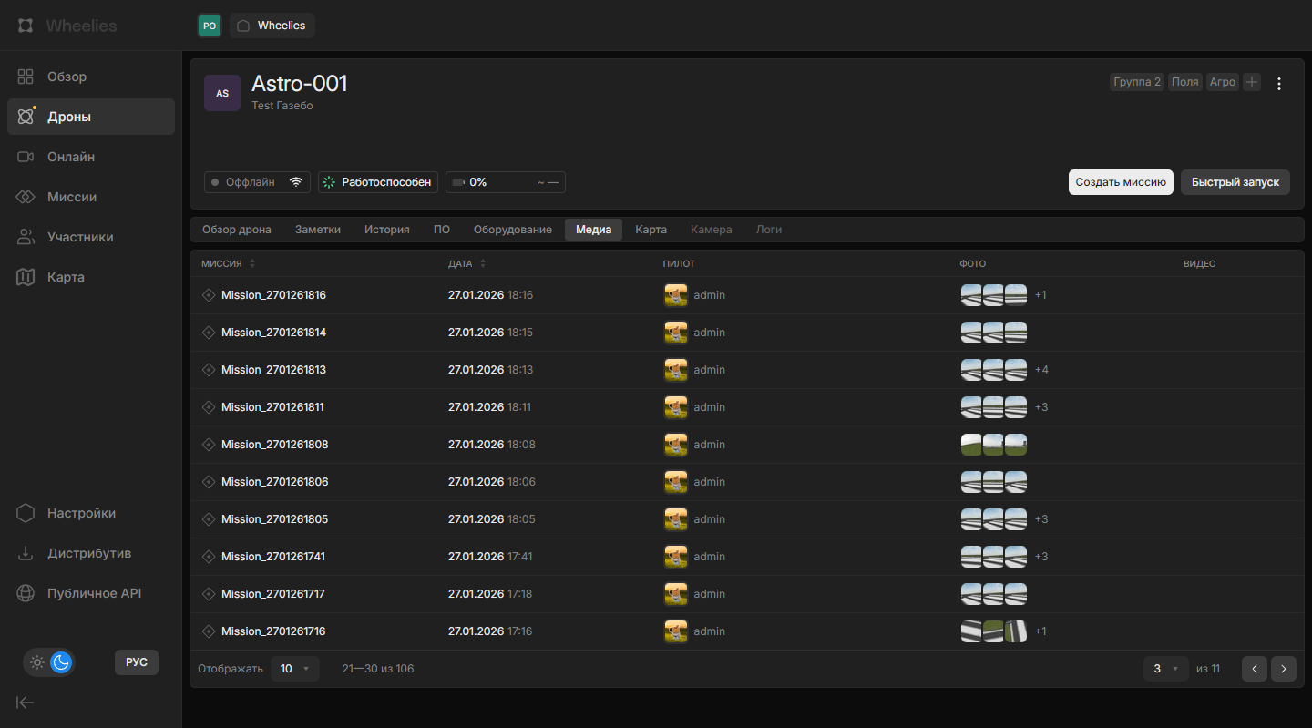This screenshot has height=728, width=1312.
Task: Open Онлайн via its camera icon
Action: pyautogui.click(x=26, y=157)
